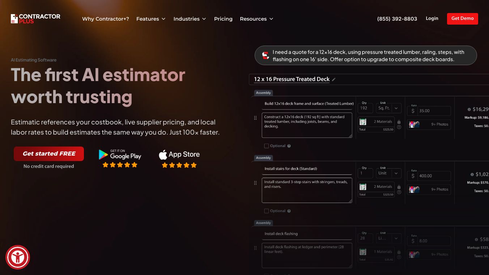Click the quantity field showing 28
Image resolution: width=489 pixels, height=275 pixels.
365,238
